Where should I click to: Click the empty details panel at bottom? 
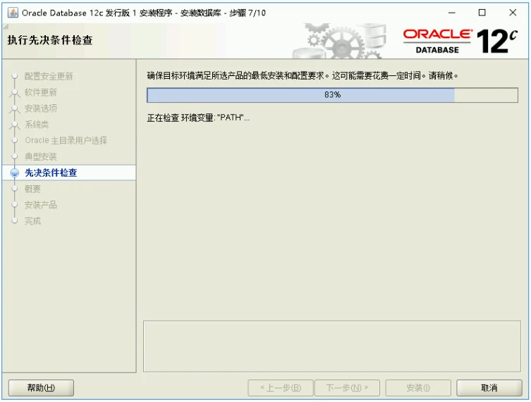point(332,346)
